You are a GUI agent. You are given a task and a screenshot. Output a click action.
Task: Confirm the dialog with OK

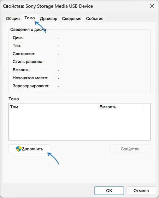tap(109, 191)
